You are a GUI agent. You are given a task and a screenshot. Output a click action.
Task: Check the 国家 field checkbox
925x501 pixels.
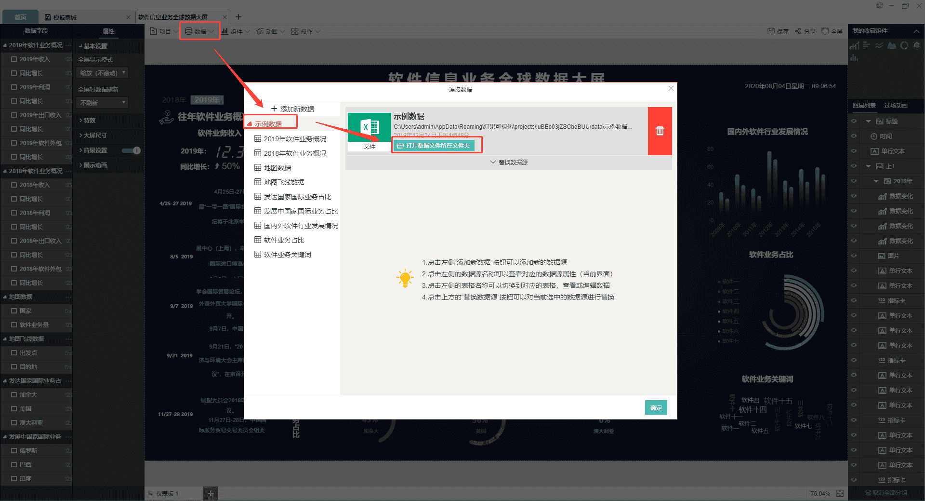[x=14, y=311]
